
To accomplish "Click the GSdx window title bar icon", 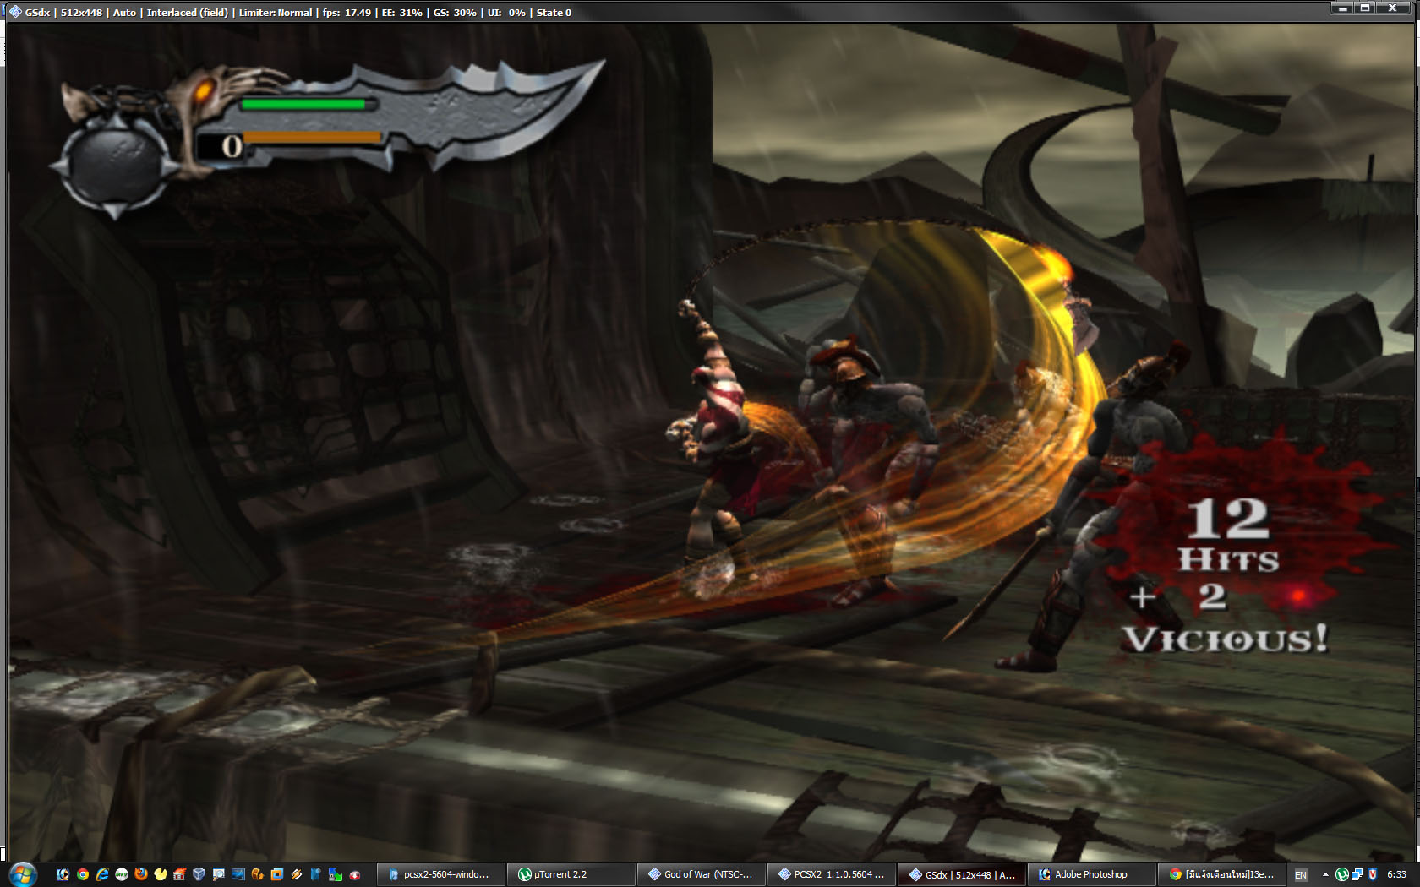I will (15, 12).
